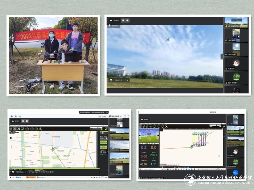Select the cartoon girl avatar participant
The image size is (254, 190).
click(236, 62)
